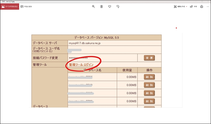Click the masked password asterisks
This screenshot has width=211, height=124.
(78, 58)
